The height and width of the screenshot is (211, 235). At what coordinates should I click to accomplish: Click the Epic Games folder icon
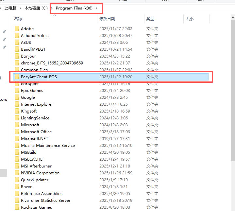click(x=17, y=91)
